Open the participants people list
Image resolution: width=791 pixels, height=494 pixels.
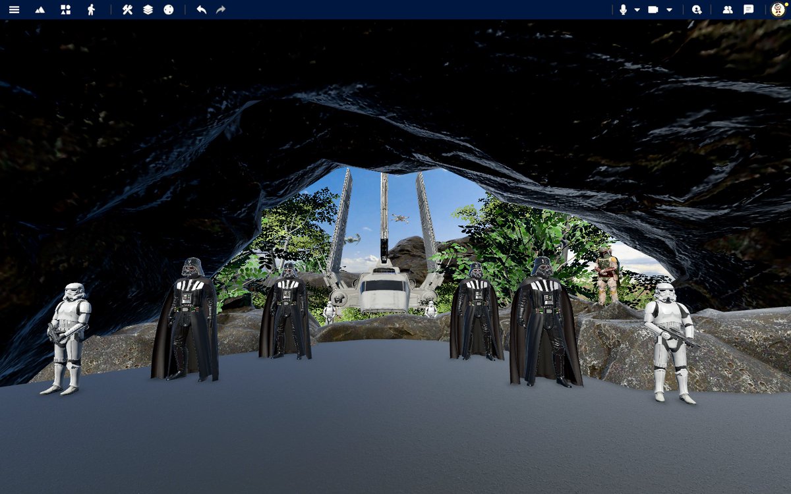point(728,10)
